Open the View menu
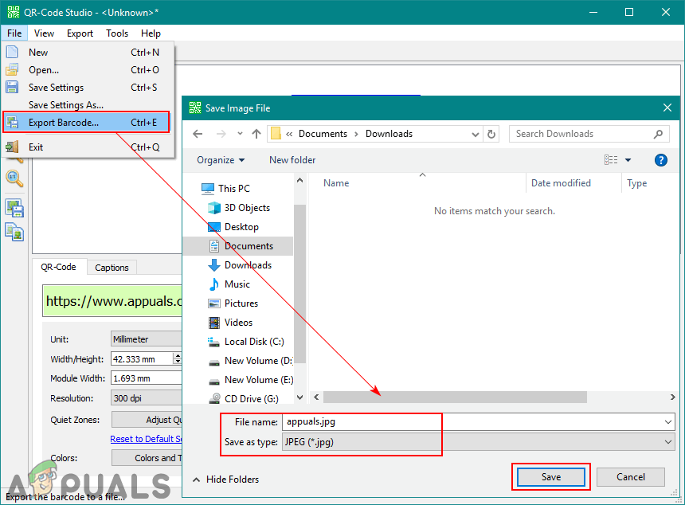 [x=44, y=33]
